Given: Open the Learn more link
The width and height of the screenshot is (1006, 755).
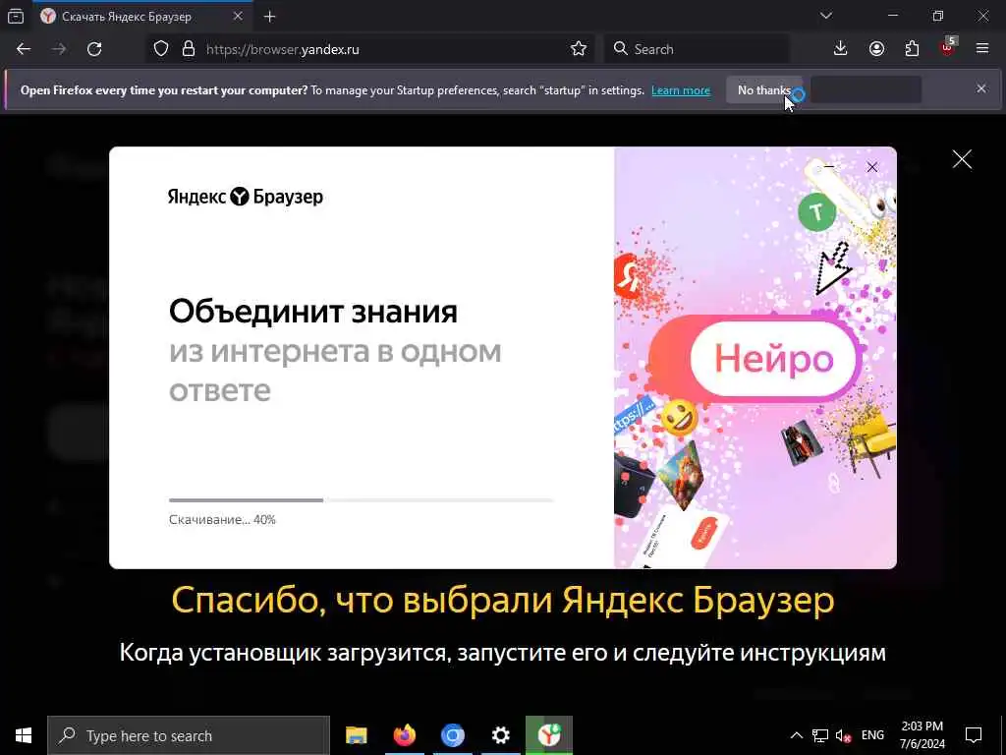Looking at the screenshot, I should click(681, 90).
